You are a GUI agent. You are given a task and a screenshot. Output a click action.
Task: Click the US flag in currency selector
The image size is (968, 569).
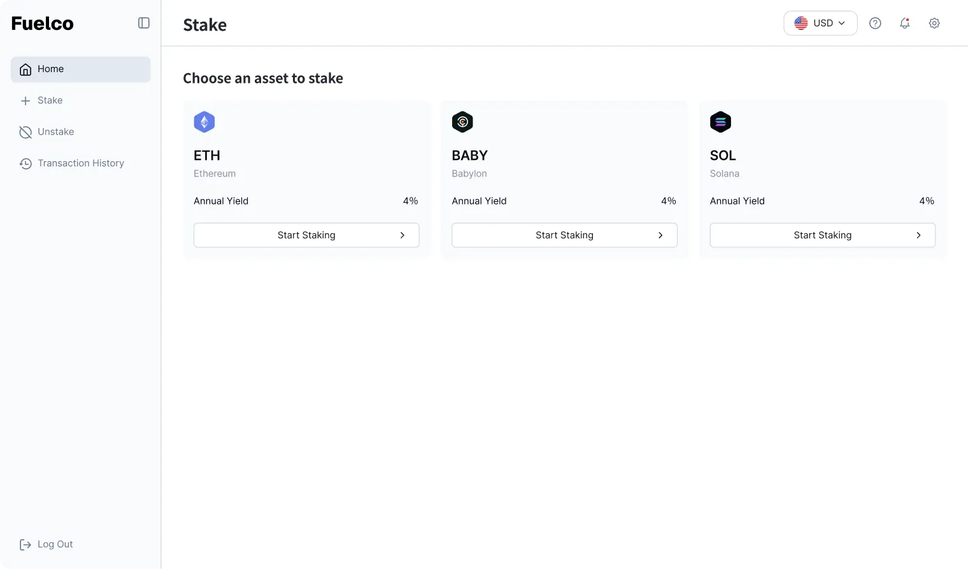point(801,23)
